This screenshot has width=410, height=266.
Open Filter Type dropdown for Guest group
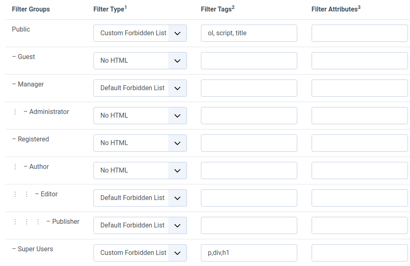[x=140, y=61]
